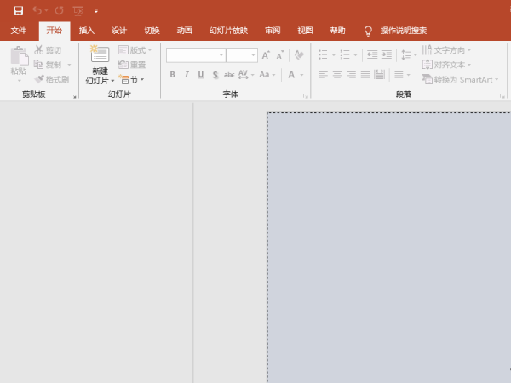Image resolution: width=511 pixels, height=383 pixels.
Task: Click the Save icon in quick access toolbar
Action: point(18,10)
